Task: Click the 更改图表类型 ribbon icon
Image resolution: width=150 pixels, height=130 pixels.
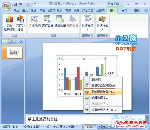Action: (x=9, y=23)
